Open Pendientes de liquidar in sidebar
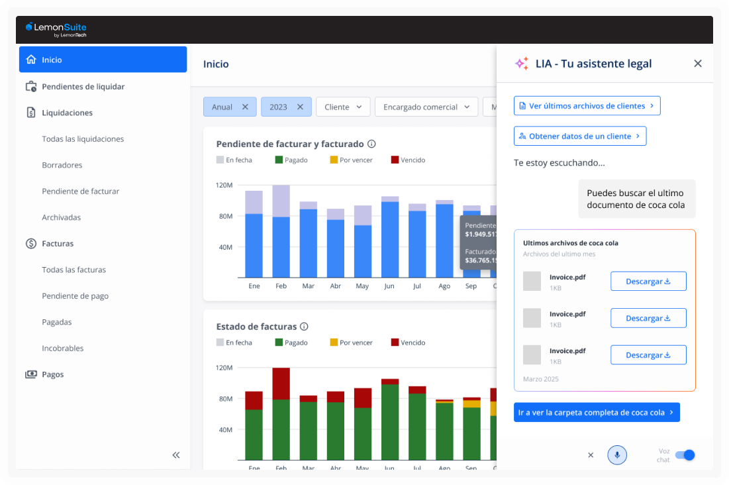Viewport: 729px width, 485px height. coord(83,87)
